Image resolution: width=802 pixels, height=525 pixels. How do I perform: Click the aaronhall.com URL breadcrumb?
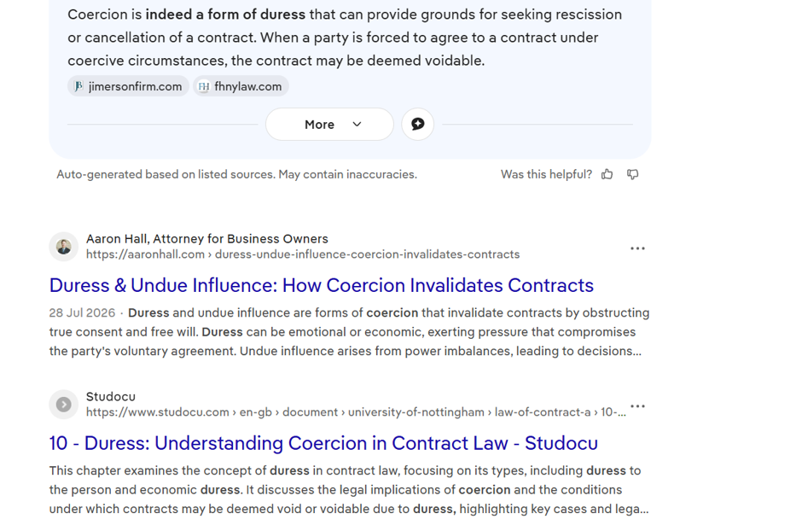303,254
